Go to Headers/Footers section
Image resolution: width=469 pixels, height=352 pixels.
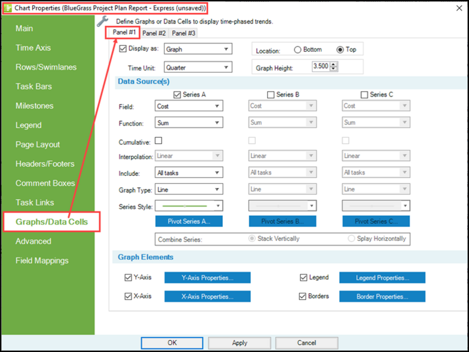(x=45, y=164)
